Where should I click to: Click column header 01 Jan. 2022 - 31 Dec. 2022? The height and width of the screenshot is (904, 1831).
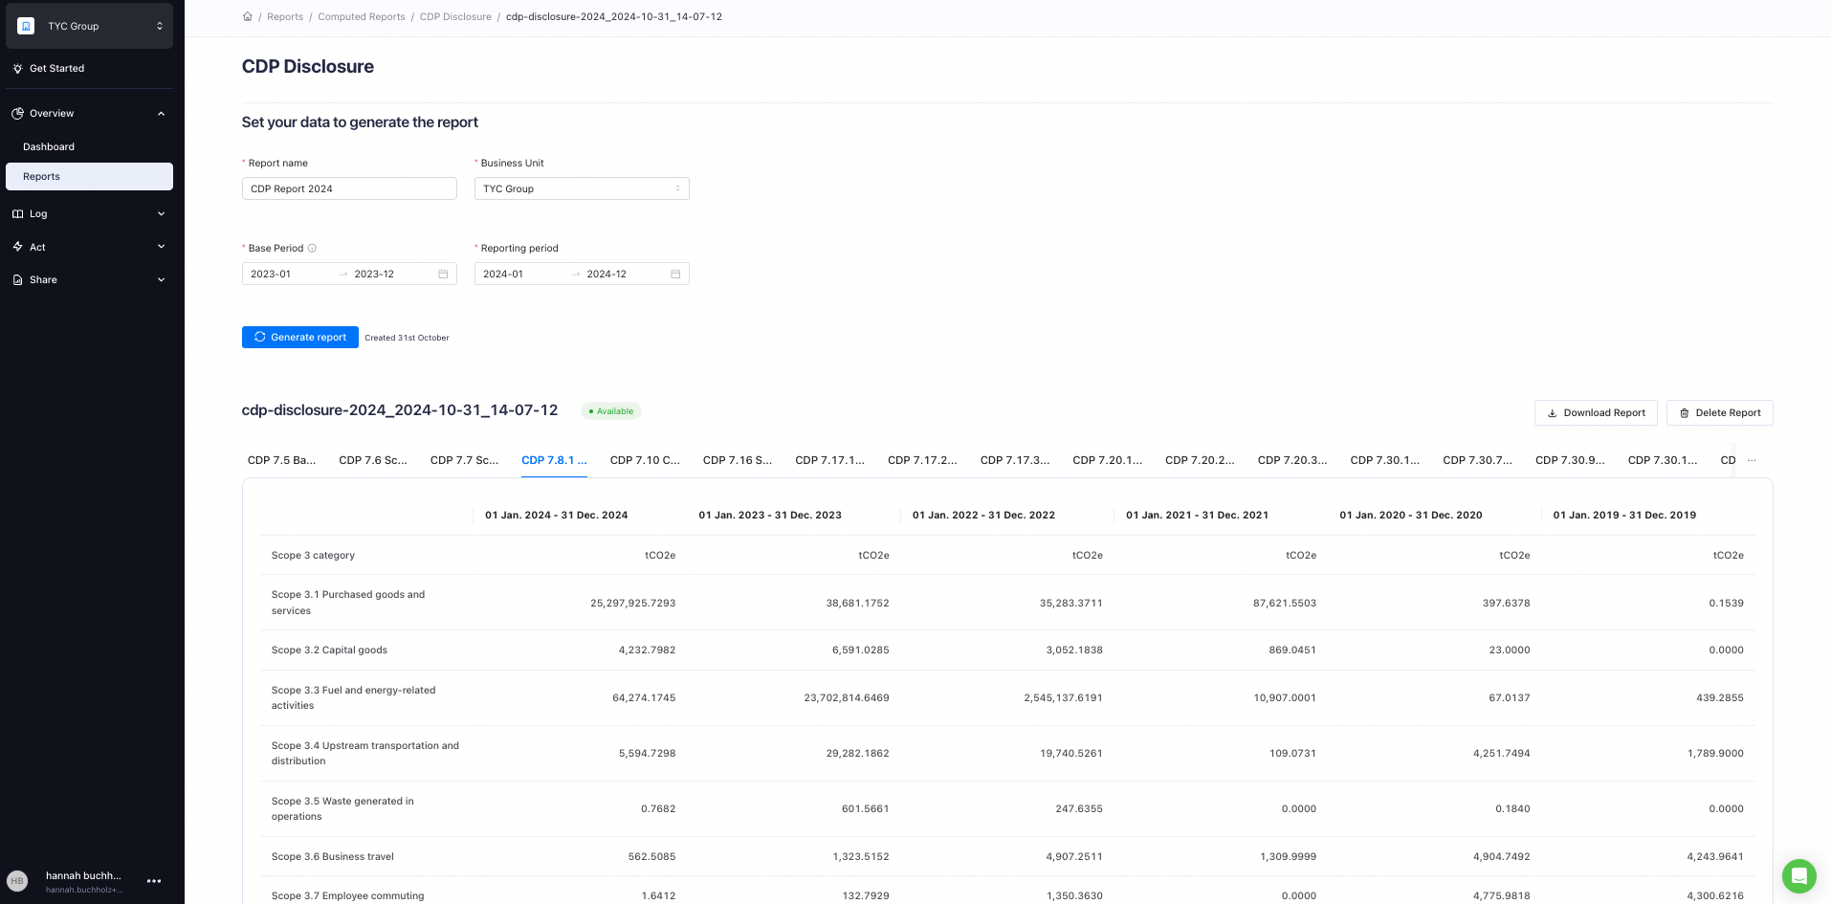(x=983, y=515)
